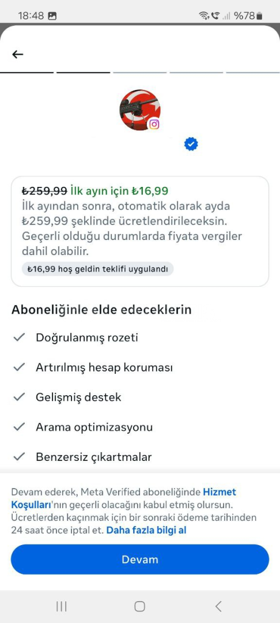280x623 pixels.
Task: Select the first progress step segment
Action: pos(27,73)
